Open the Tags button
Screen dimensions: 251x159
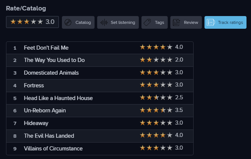click(x=155, y=22)
